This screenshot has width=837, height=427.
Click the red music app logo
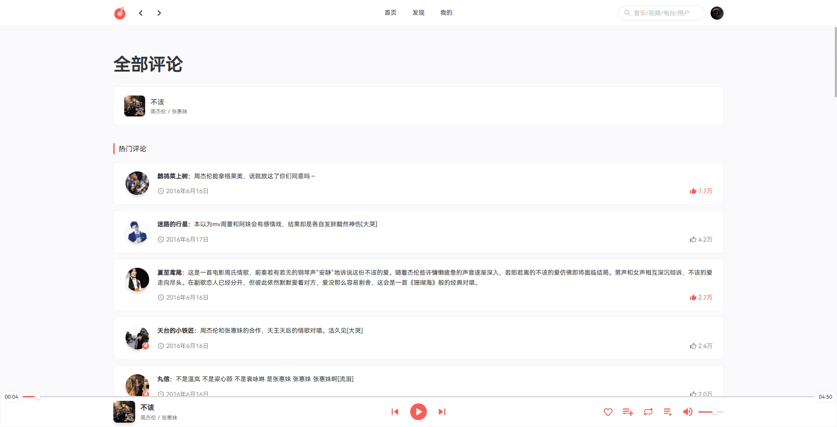click(x=120, y=13)
